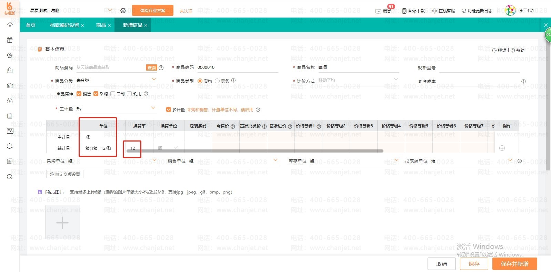Close the 新增商品 tab
This screenshot has width=551, height=272.
146,25
